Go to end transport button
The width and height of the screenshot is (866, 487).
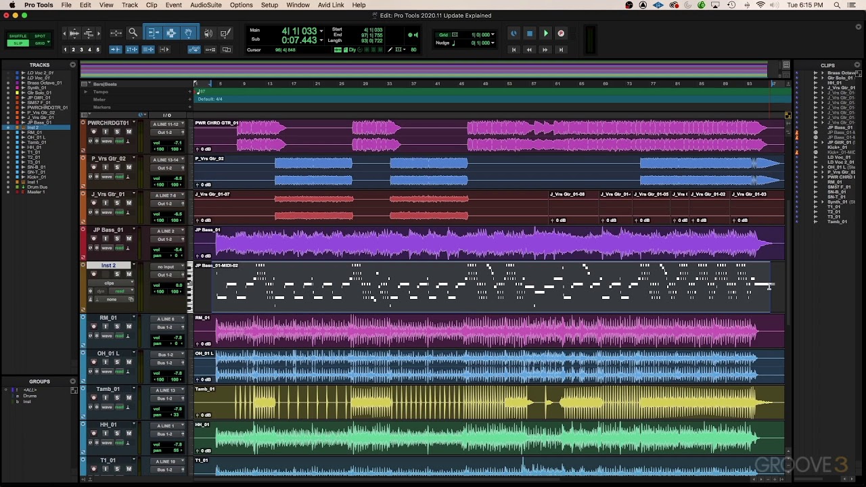point(561,49)
